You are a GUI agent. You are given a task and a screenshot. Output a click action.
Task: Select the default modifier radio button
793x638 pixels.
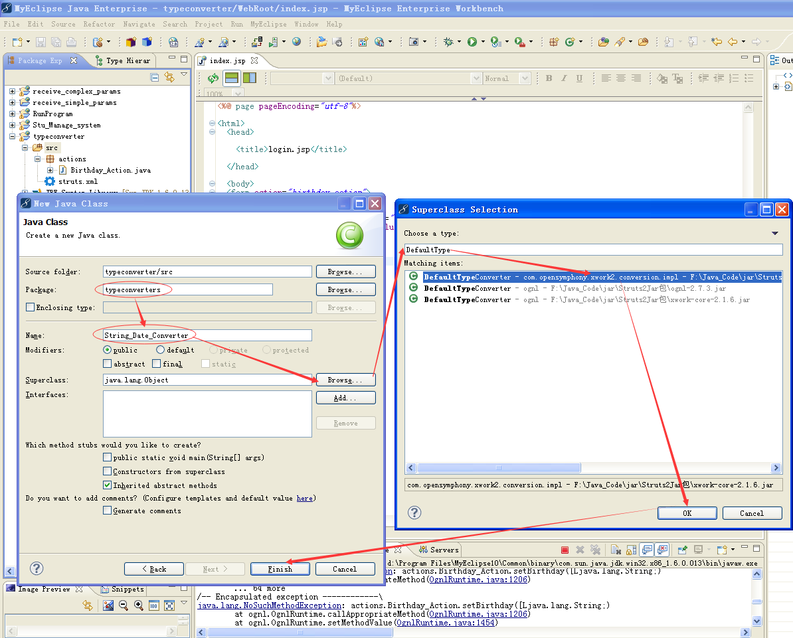point(160,350)
